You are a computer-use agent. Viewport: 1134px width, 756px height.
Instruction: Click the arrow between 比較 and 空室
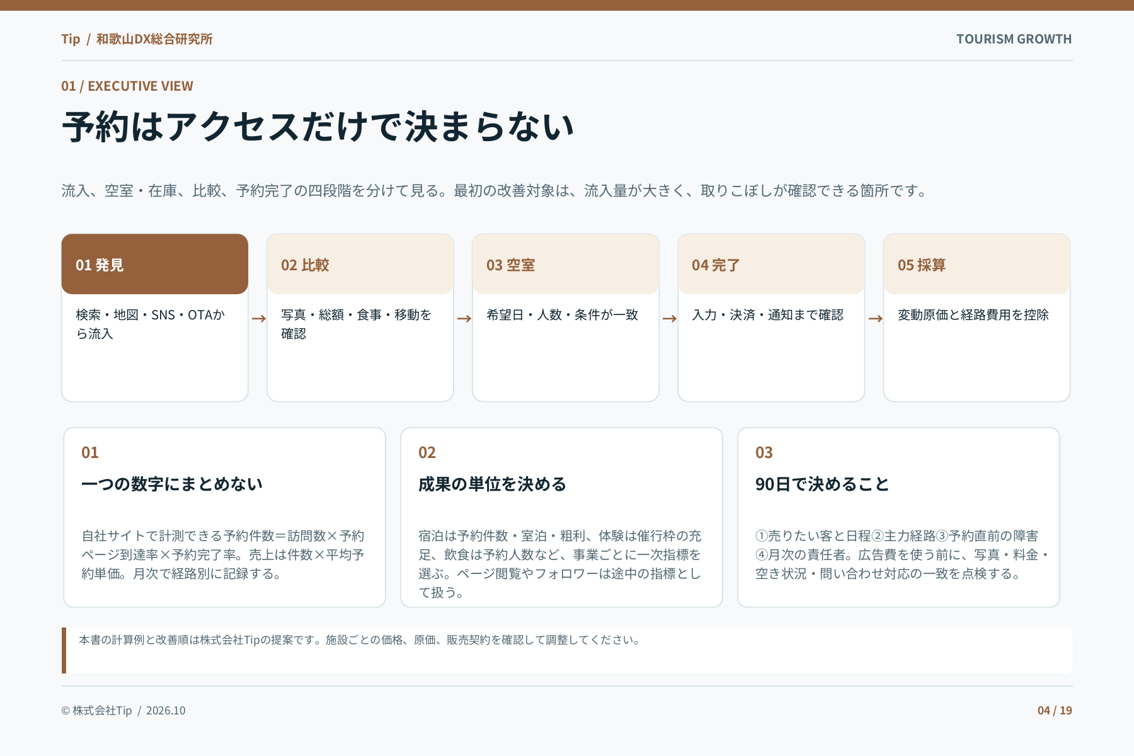pos(464,319)
